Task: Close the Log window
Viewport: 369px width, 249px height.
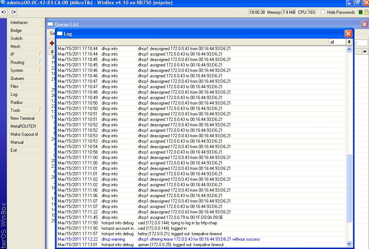Action: (x=348, y=34)
